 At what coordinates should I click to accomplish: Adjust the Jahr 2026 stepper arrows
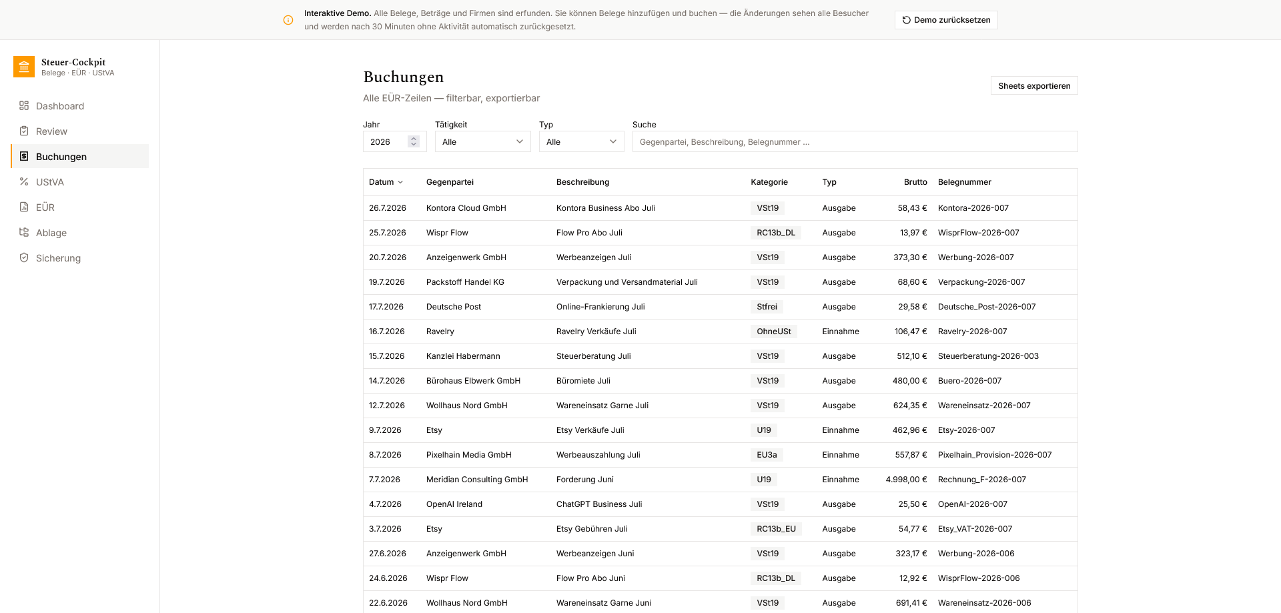pyautogui.click(x=414, y=141)
